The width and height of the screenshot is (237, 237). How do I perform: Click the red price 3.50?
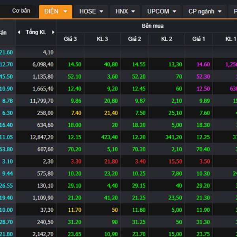[205, 162]
